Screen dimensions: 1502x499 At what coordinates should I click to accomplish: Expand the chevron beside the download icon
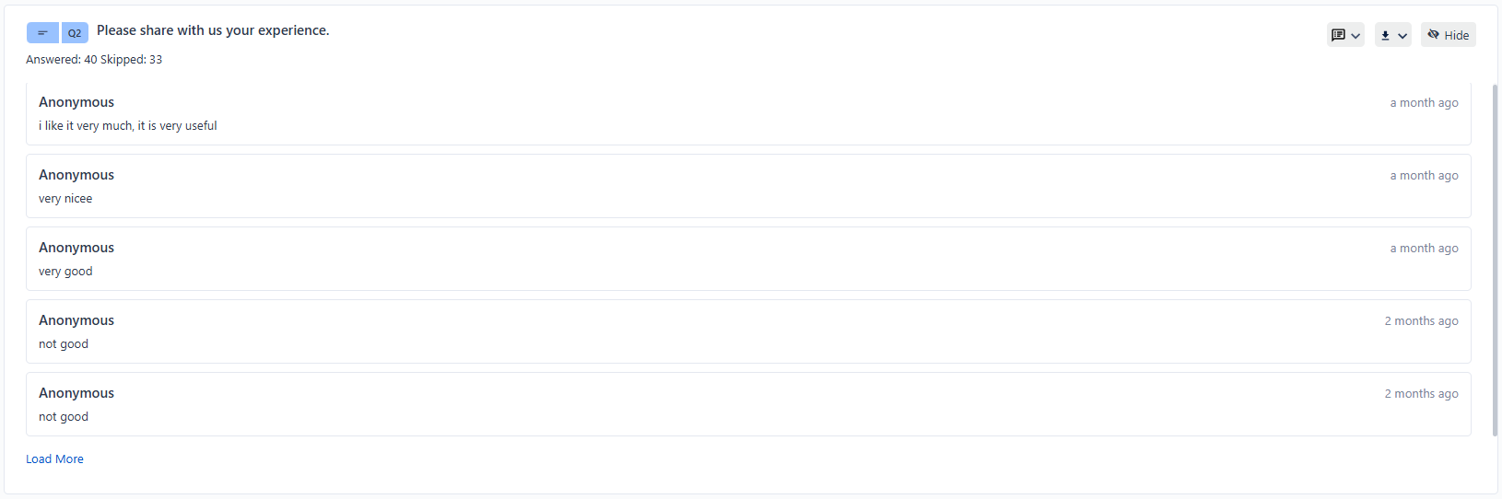[1402, 36]
